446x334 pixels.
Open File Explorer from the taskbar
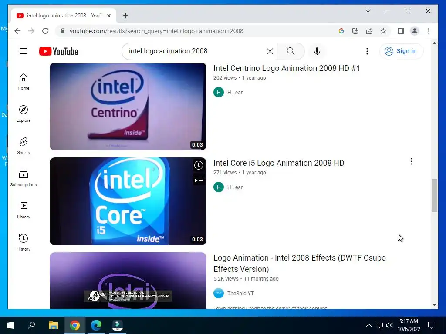pyautogui.click(x=53, y=325)
